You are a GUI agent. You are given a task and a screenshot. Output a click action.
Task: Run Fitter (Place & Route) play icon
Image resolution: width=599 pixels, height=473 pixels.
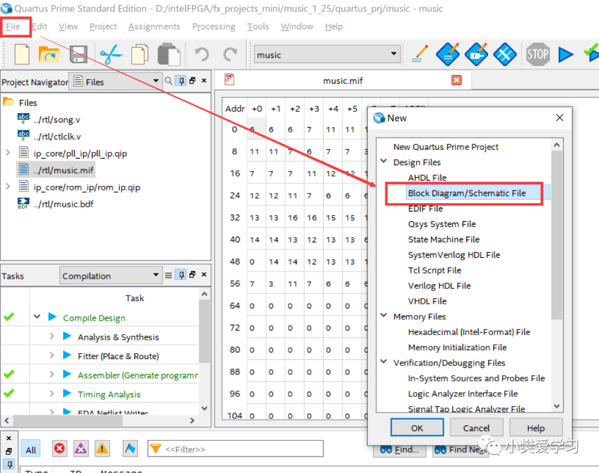tap(67, 355)
